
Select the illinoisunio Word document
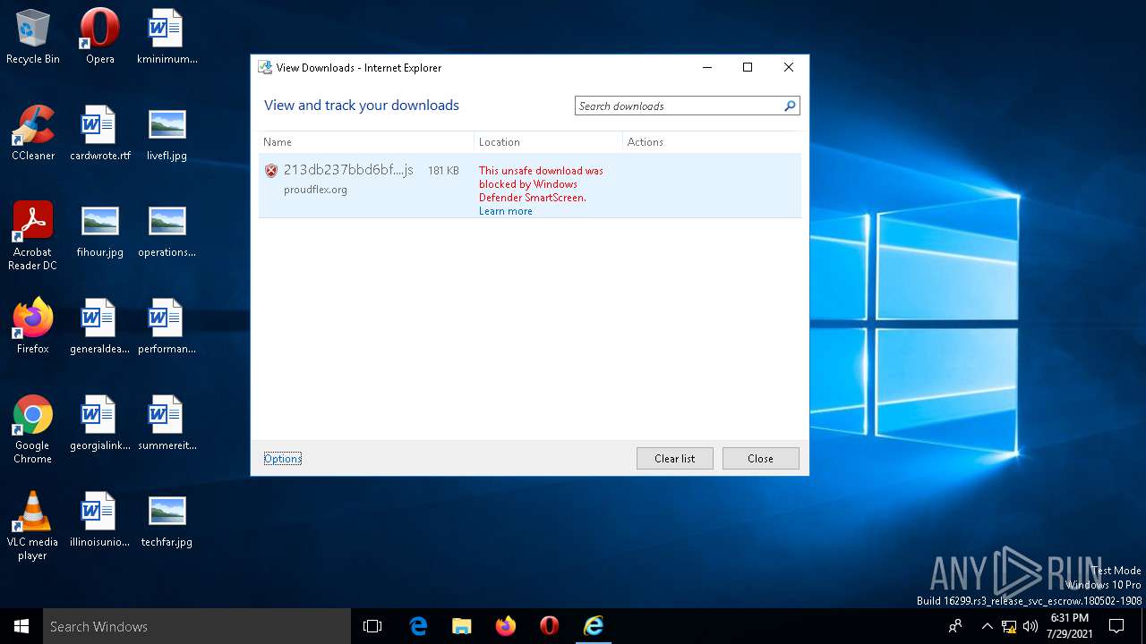click(99, 521)
